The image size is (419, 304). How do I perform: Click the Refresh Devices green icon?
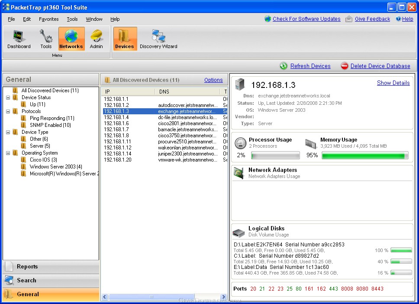[x=284, y=66]
